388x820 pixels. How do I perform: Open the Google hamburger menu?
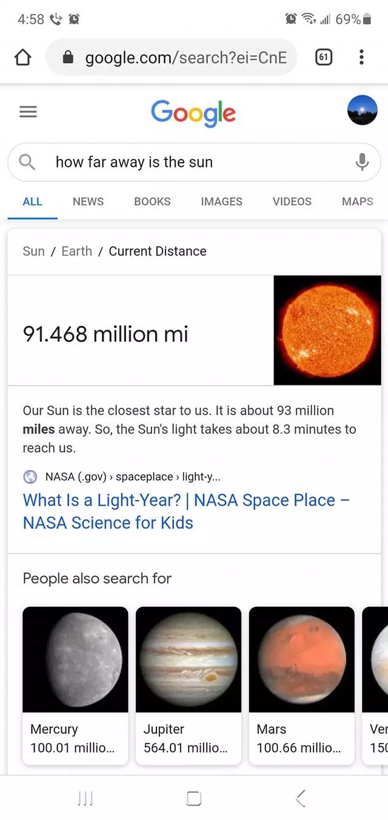click(x=28, y=112)
